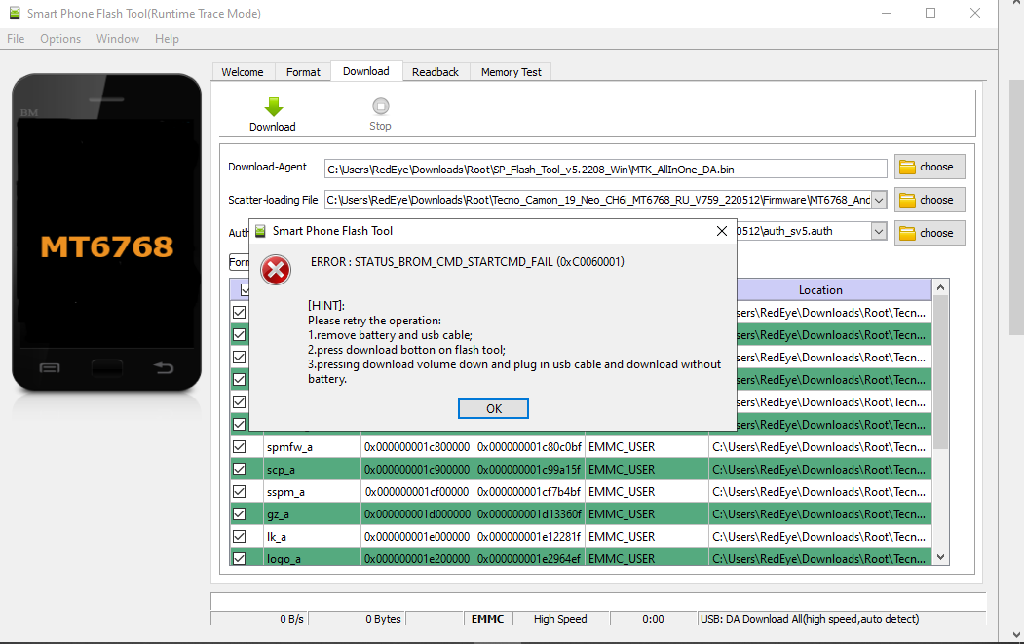Click the EMMC status bar entry
The width and height of the screenshot is (1024, 644).
click(x=487, y=619)
